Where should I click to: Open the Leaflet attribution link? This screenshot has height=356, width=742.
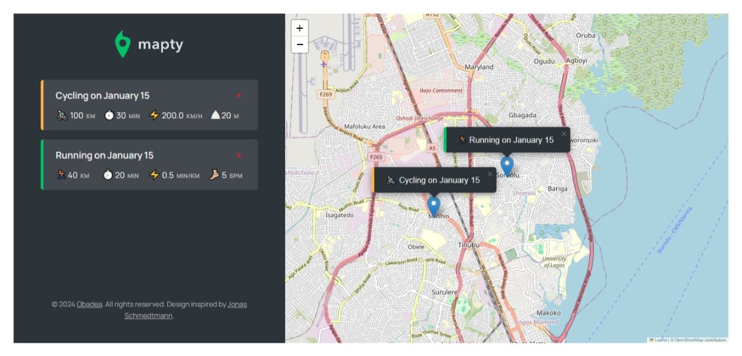(660, 340)
